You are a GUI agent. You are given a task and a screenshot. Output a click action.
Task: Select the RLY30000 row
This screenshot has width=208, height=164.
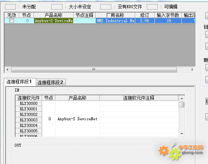29,103
